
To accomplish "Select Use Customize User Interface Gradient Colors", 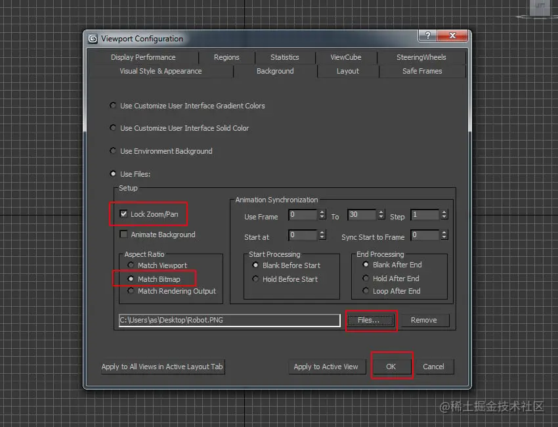I will click(x=113, y=105).
